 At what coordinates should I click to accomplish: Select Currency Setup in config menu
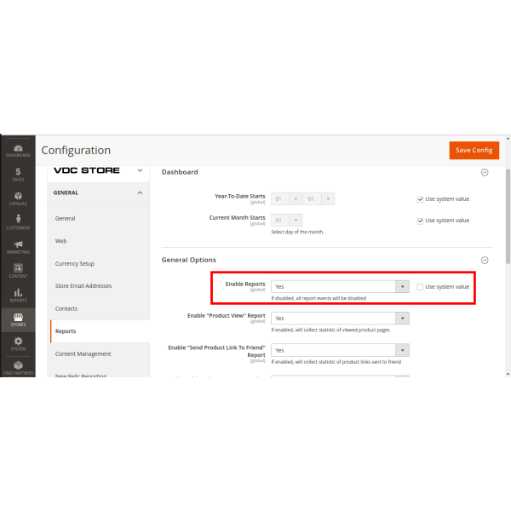75,264
